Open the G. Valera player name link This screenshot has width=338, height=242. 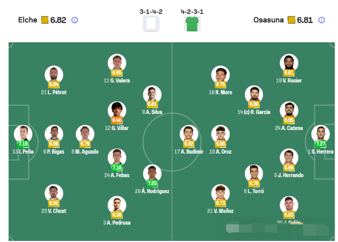pyautogui.click(x=117, y=81)
